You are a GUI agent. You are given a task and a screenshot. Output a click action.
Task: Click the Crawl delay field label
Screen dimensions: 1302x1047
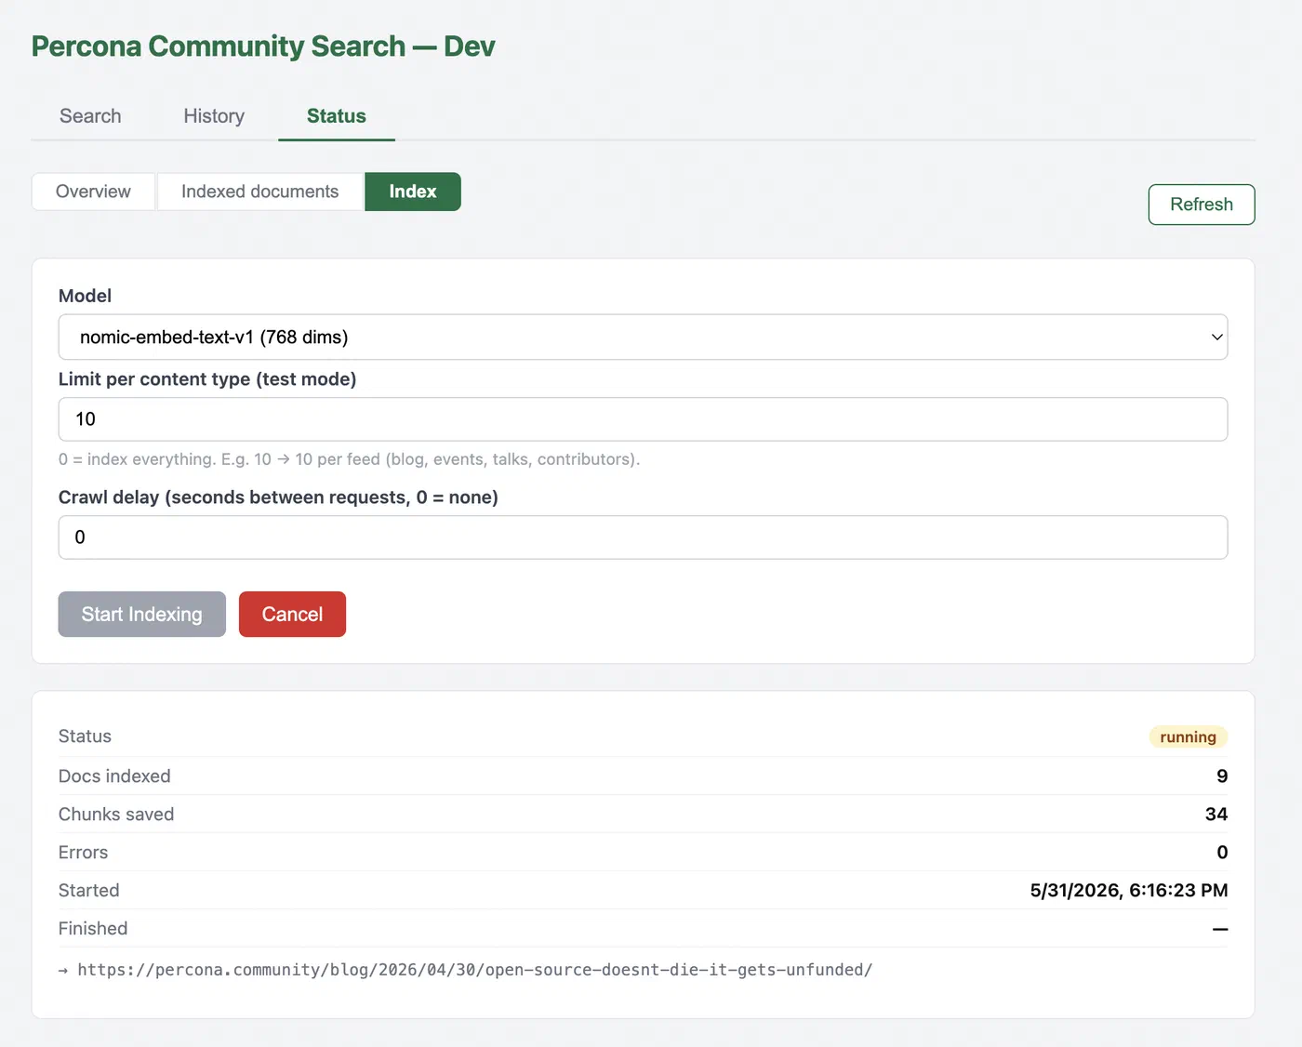click(x=278, y=497)
